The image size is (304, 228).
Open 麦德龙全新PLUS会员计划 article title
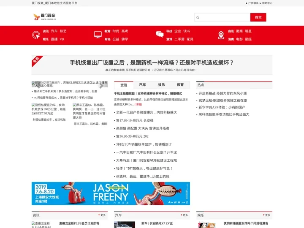pos(79,223)
